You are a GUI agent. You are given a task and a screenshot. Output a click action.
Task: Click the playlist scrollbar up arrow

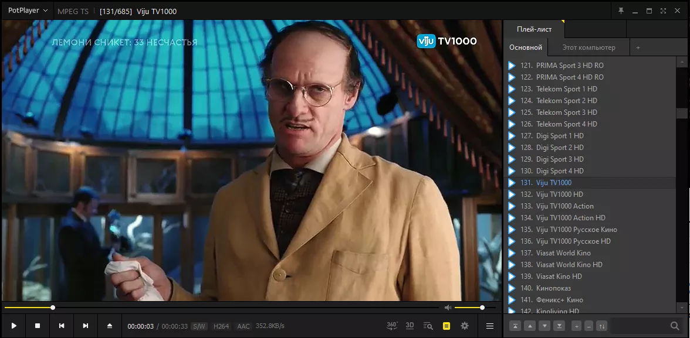[x=682, y=62]
